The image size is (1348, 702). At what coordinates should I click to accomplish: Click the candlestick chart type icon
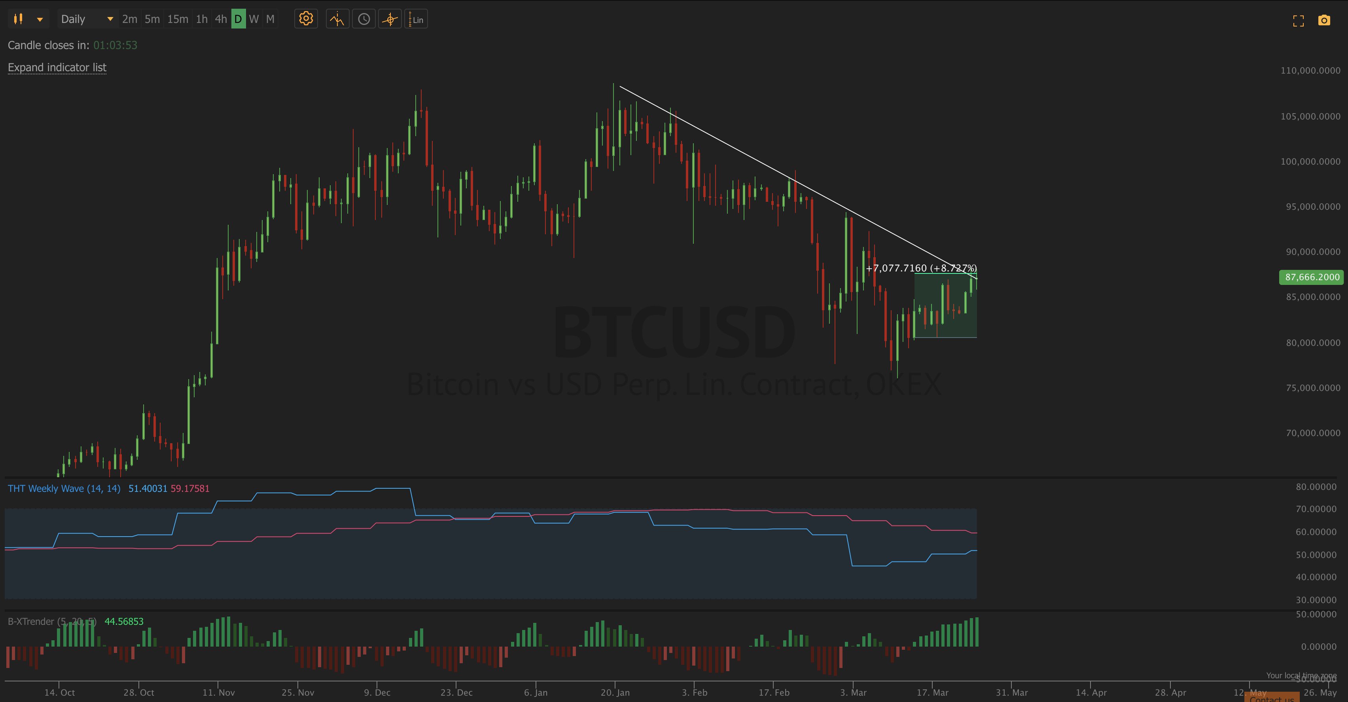18,19
